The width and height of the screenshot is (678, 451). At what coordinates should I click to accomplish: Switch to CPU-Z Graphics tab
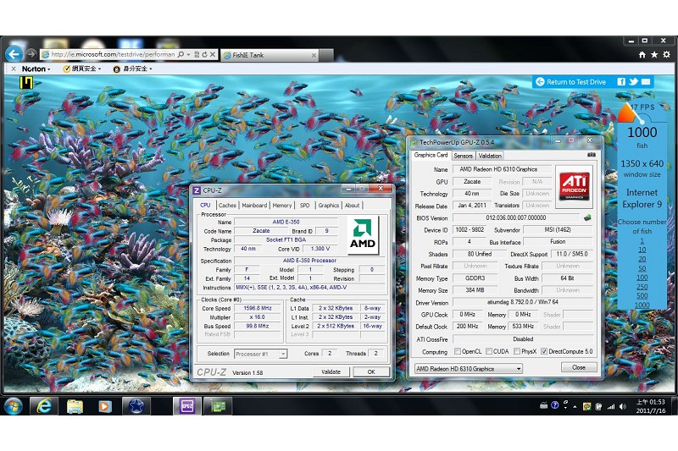329,206
